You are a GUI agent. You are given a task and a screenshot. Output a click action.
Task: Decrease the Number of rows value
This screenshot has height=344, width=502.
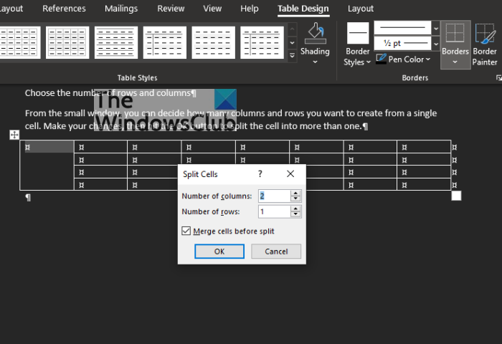[x=295, y=214]
